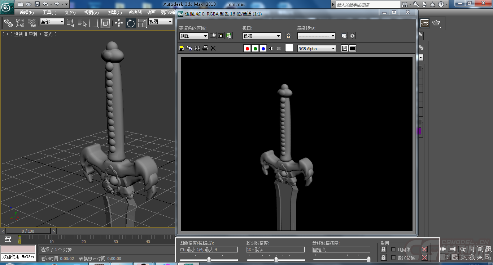Click the Zoom Extents navigation icon

[x=479, y=250]
